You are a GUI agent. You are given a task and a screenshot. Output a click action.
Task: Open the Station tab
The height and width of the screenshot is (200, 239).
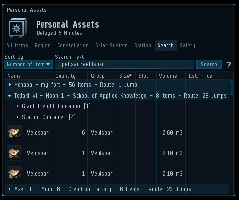[142, 45]
